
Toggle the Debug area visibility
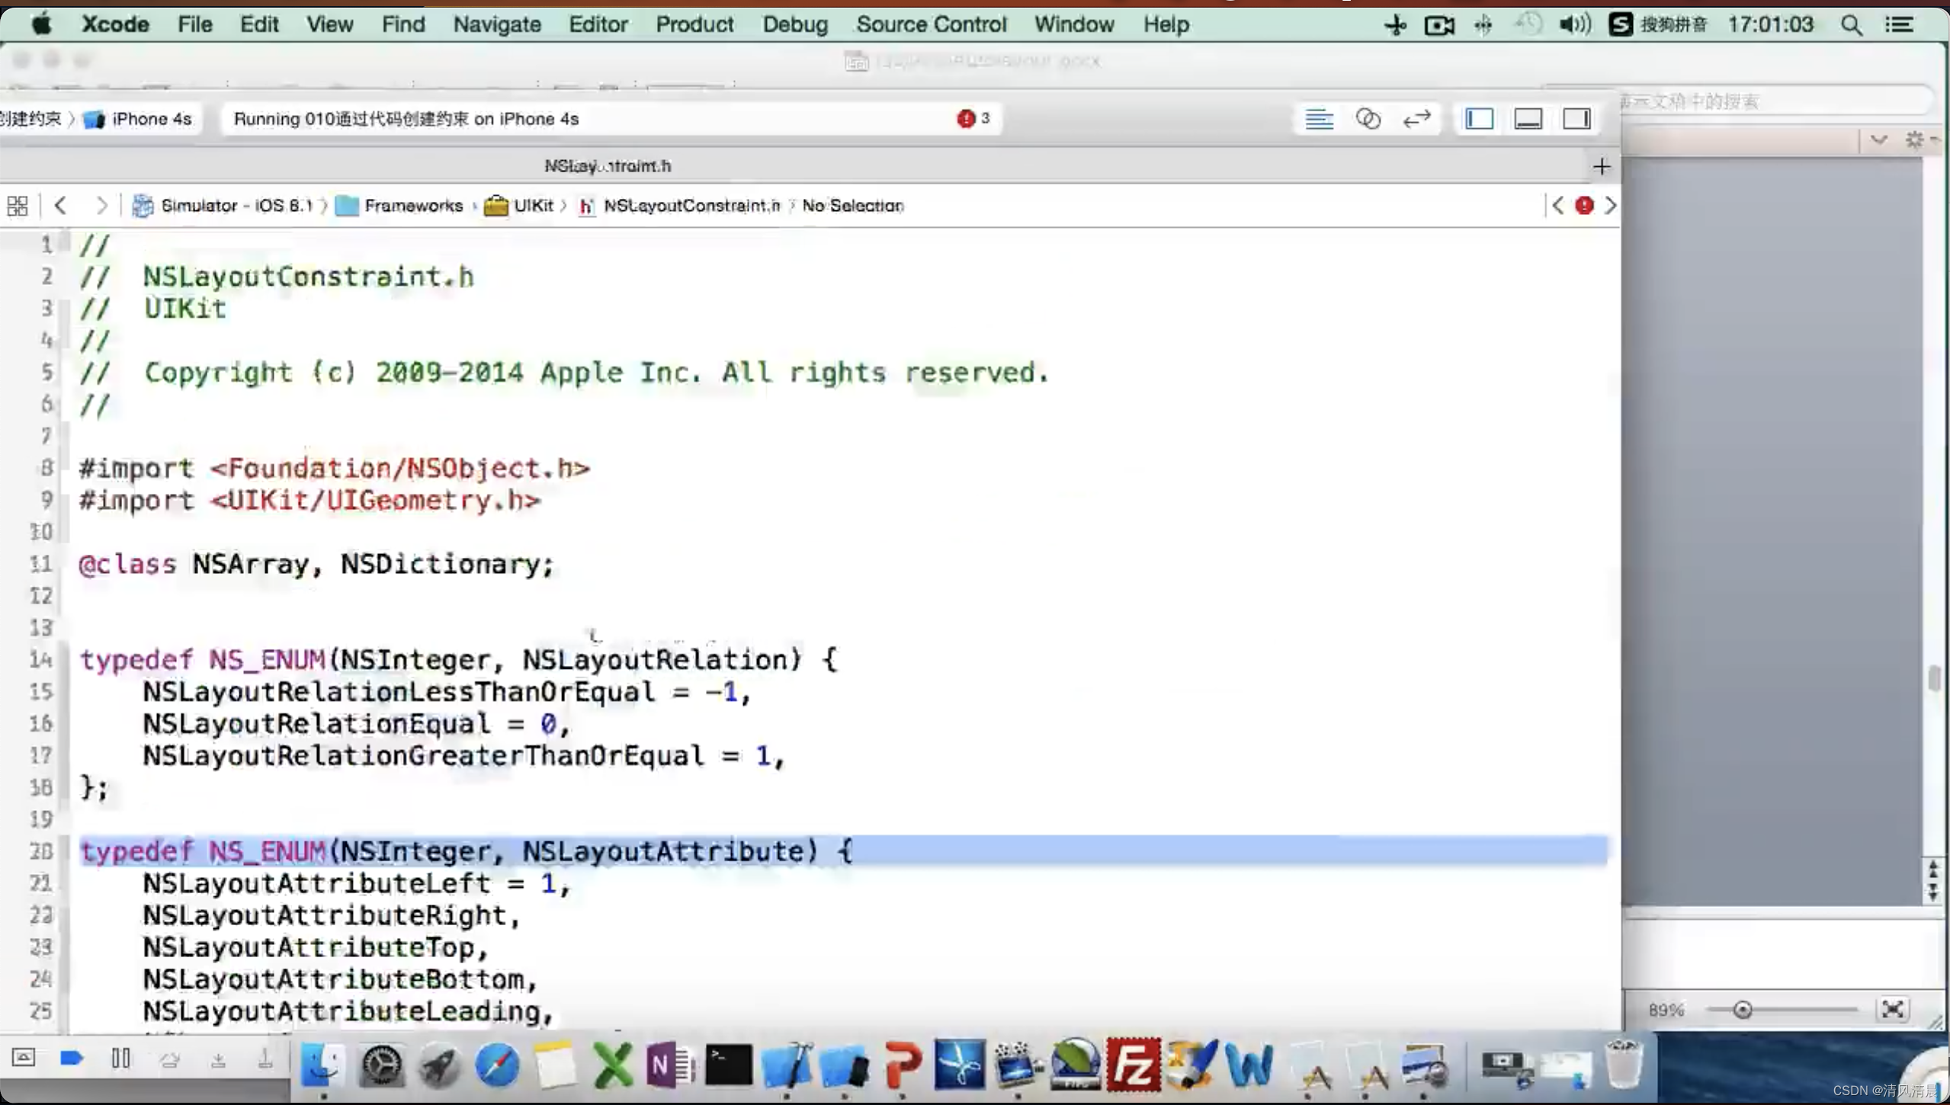[1528, 119]
